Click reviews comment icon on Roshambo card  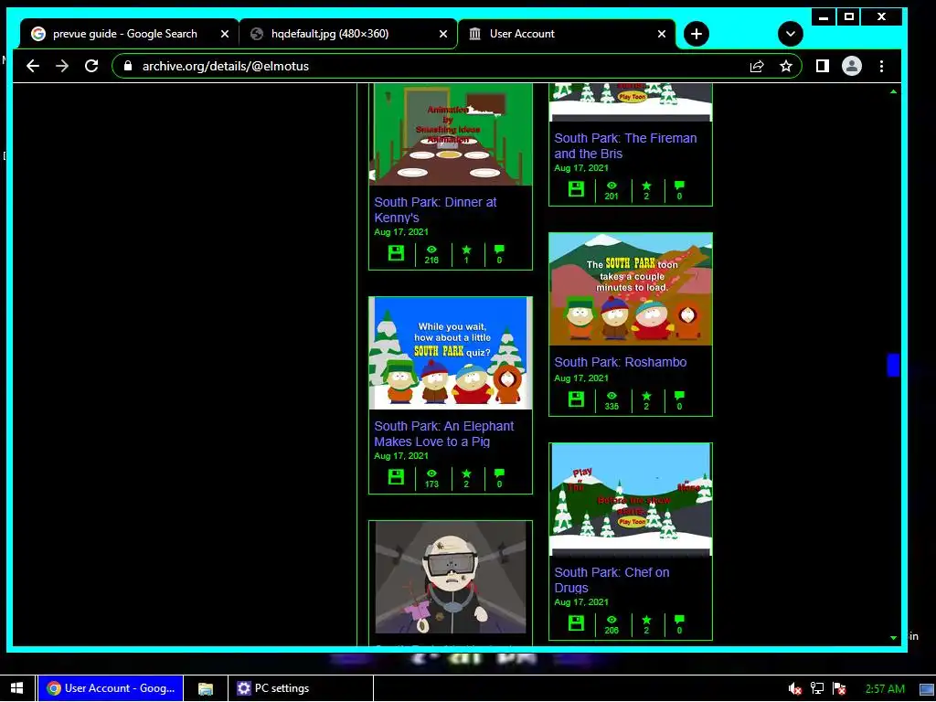coord(679,396)
